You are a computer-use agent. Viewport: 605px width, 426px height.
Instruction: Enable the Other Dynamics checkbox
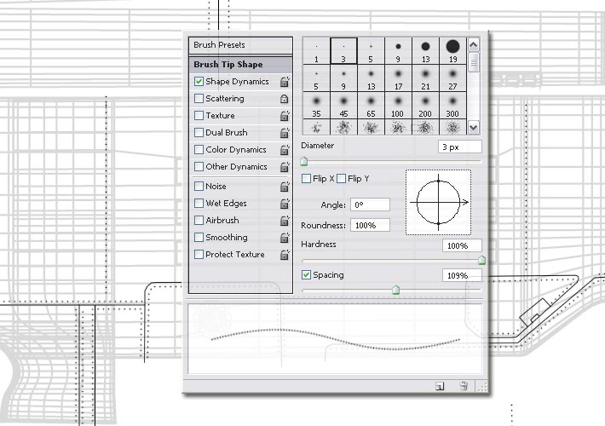pyautogui.click(x=199, y=166)
